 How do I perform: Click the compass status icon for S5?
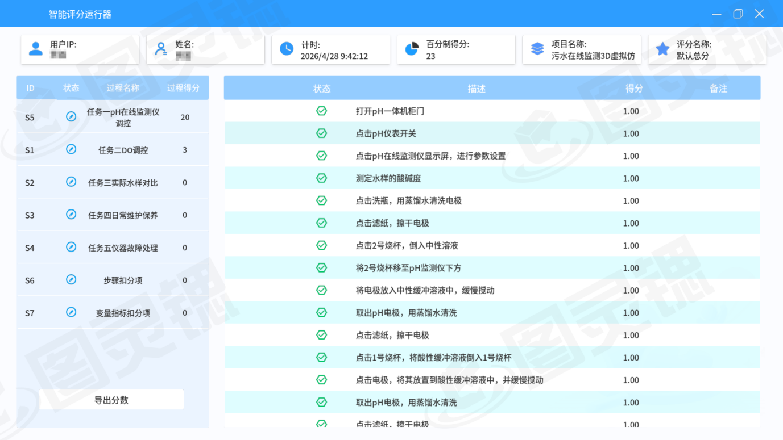(x=71, y=117)
